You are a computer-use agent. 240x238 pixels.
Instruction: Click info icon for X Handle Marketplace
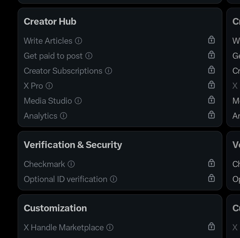tap(110, 227)
